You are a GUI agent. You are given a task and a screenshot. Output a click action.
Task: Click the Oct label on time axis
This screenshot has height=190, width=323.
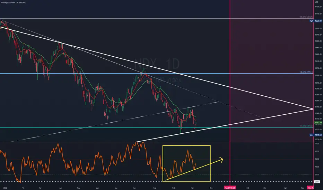pyautogui.click(x=173, y=188)
